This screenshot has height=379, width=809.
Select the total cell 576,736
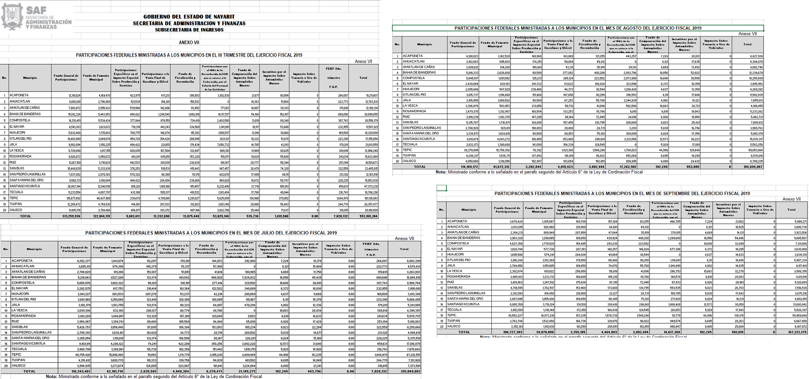pos(245,216)
